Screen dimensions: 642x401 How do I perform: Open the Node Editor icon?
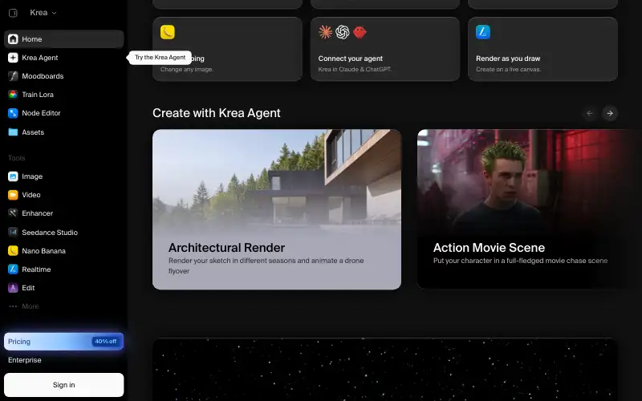(13, 113)
